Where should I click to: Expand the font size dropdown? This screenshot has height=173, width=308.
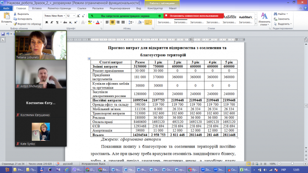(74, 16)
